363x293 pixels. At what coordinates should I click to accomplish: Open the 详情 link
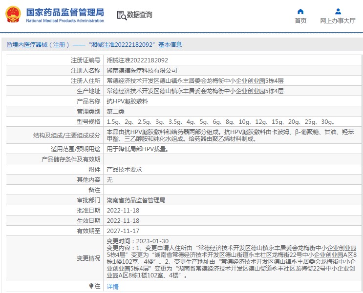pos(112,287)
